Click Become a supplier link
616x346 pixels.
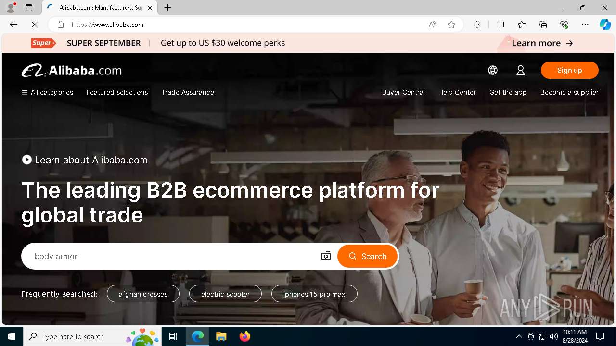pos(569,92)
